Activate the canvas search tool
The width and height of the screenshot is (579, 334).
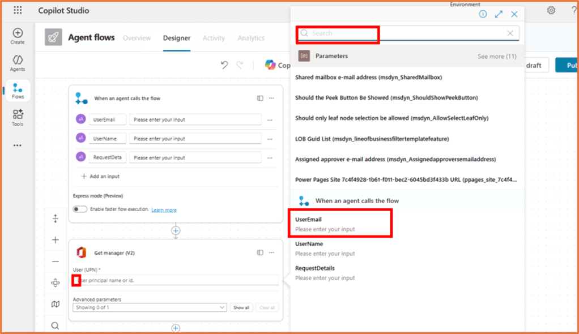point(55,326)
